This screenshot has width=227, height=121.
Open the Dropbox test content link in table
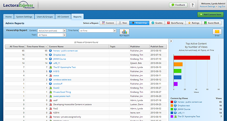tap(59, 55)
